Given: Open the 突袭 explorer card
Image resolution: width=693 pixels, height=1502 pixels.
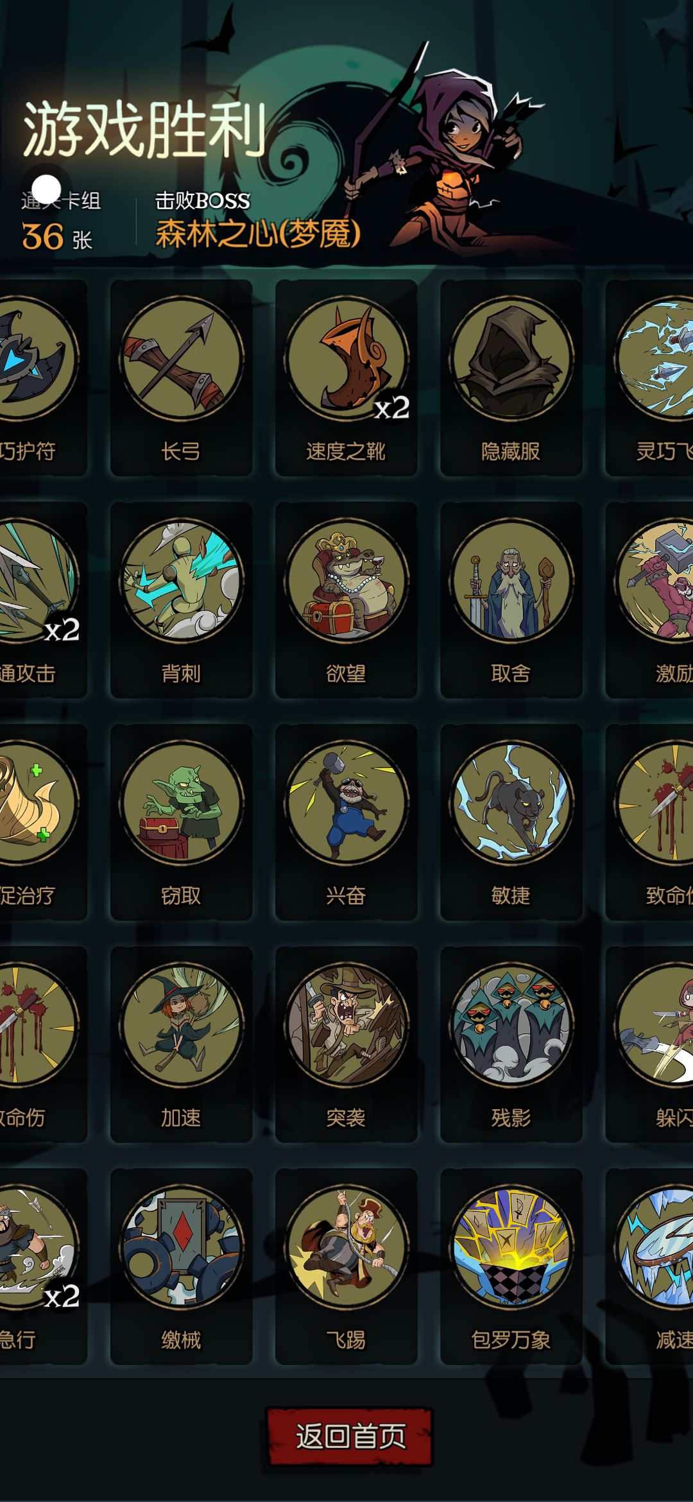Looking at the screenshot, I should click(346, 1044).
